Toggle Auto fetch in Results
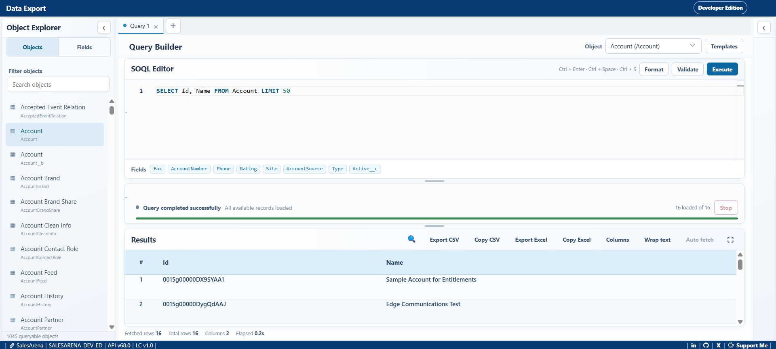Viewport: 776px width, 349px height. [700, 240]
